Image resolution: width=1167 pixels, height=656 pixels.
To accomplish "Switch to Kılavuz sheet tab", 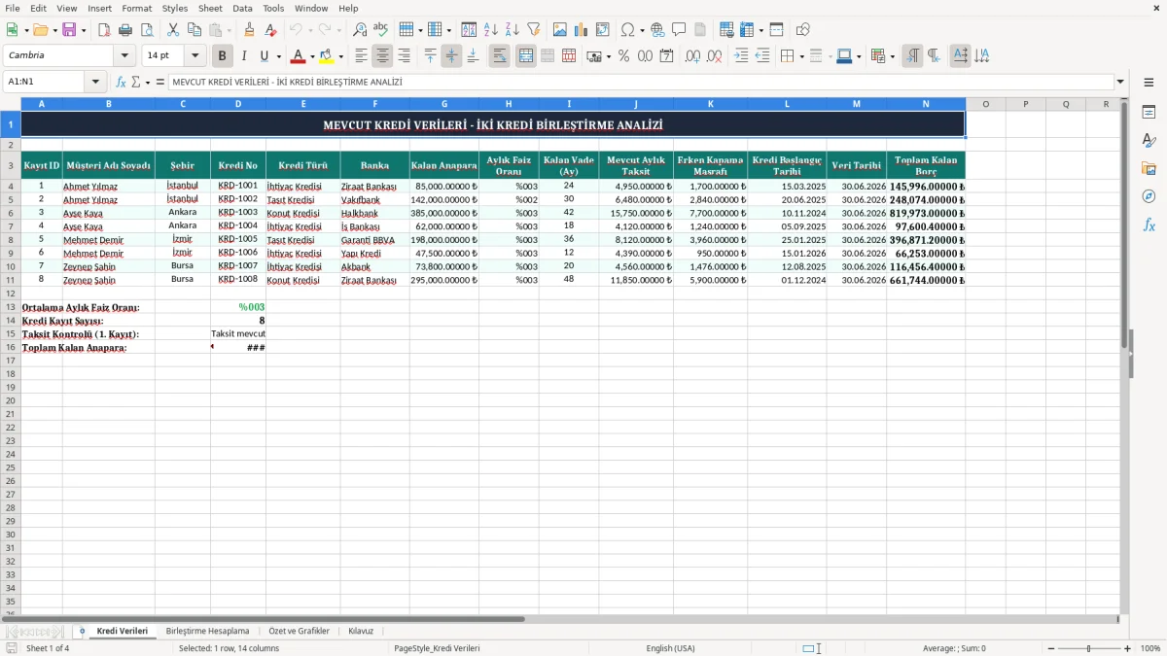I will click(361, 632).
